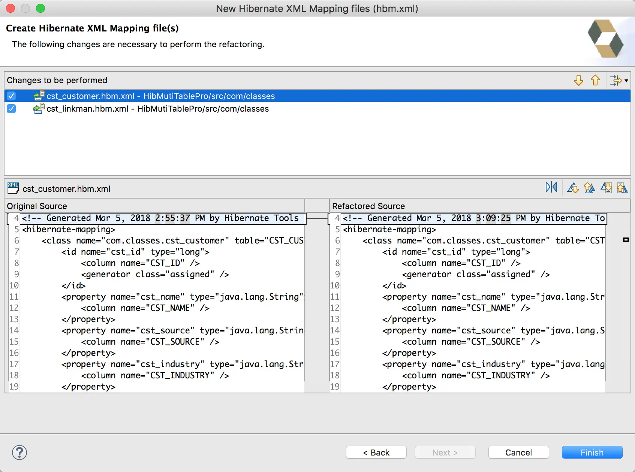Close the Hibernate mapping dialog window

pyautogui.click(x=10, y=8)
